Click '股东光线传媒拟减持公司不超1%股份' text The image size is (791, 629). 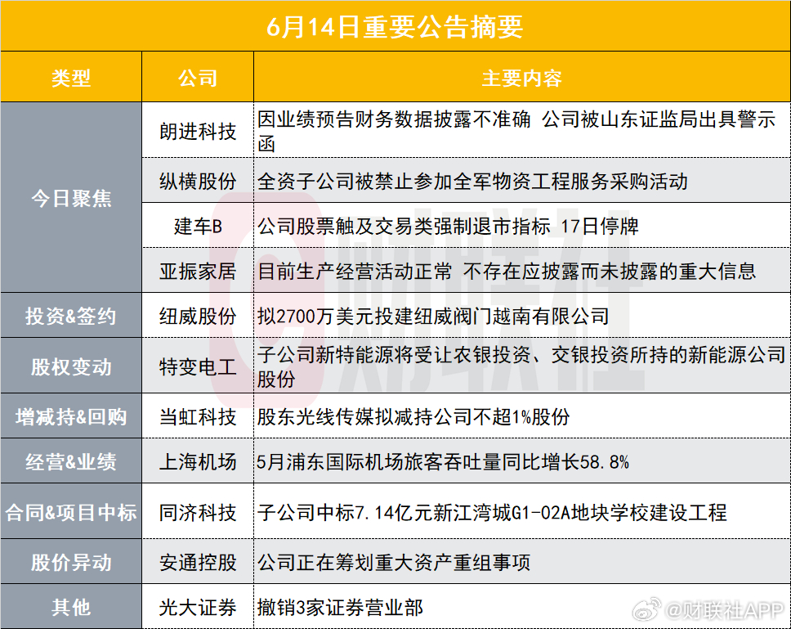[x=413, y=416]
